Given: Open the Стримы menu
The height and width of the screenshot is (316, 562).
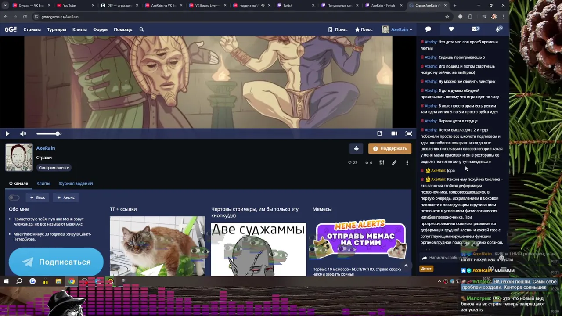Looking at the screenshot, I should coord(32,29).
